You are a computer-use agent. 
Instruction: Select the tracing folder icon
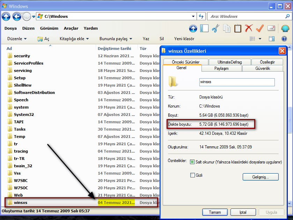coord(10,151)
